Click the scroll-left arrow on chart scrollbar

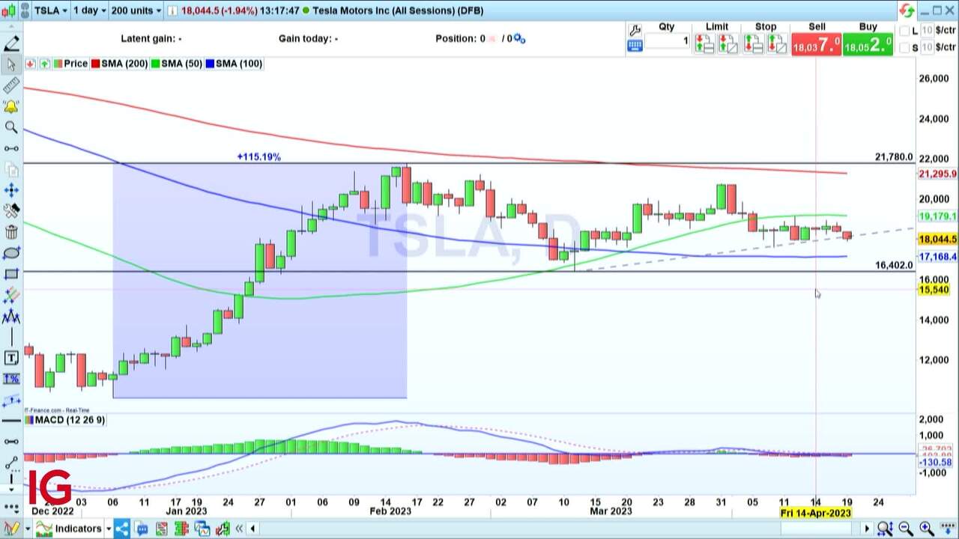click(252, 529)
